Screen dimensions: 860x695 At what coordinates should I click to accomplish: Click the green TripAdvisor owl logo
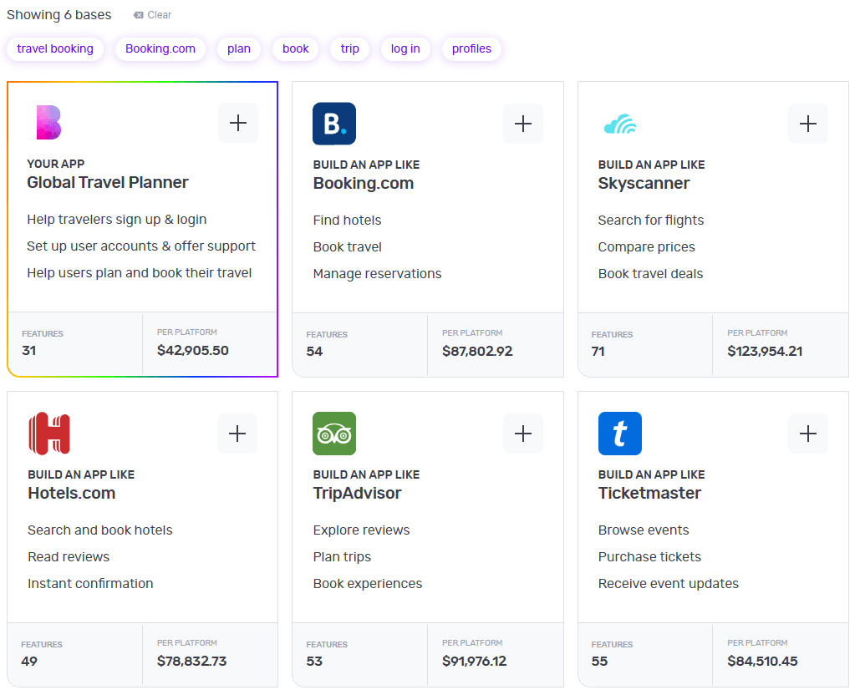coord(334,434)
